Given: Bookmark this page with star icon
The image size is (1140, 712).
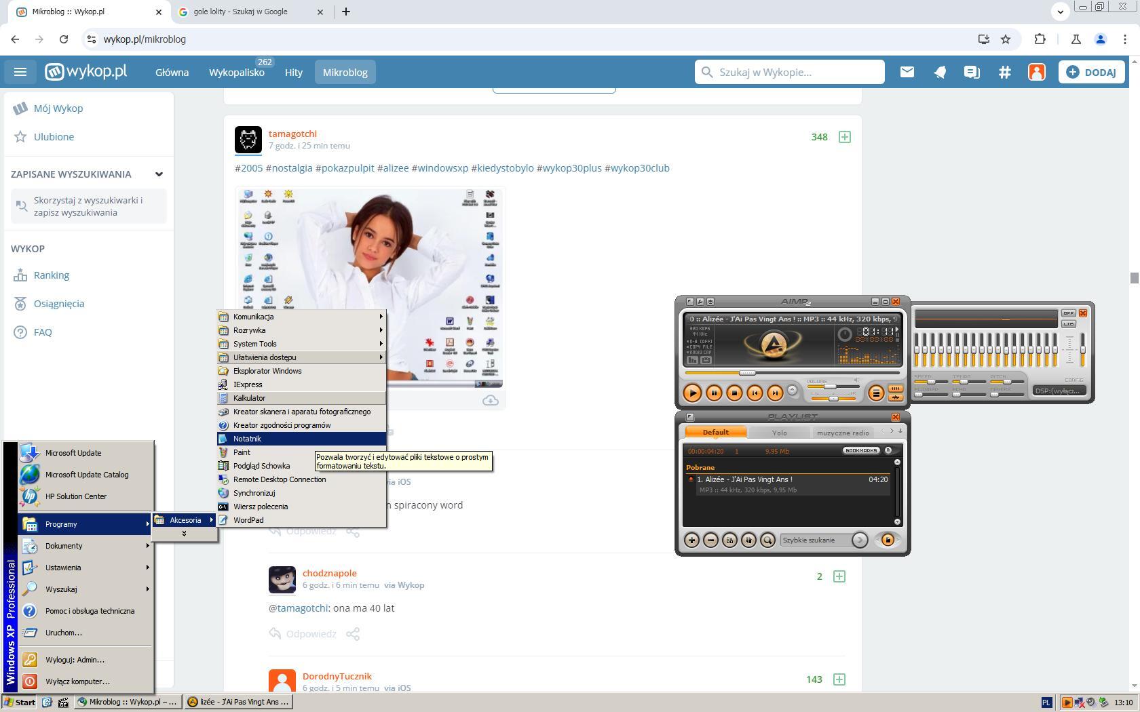Looking at the screenshot, I should coord(1006,39).
